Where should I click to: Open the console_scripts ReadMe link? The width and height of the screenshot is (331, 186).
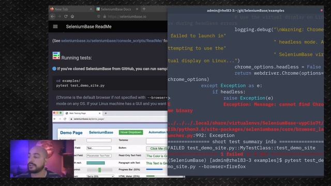(112, 41)
